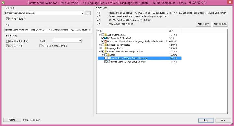
Task: Check the Language Pack Updates checkbox
Action: (103, 45)
